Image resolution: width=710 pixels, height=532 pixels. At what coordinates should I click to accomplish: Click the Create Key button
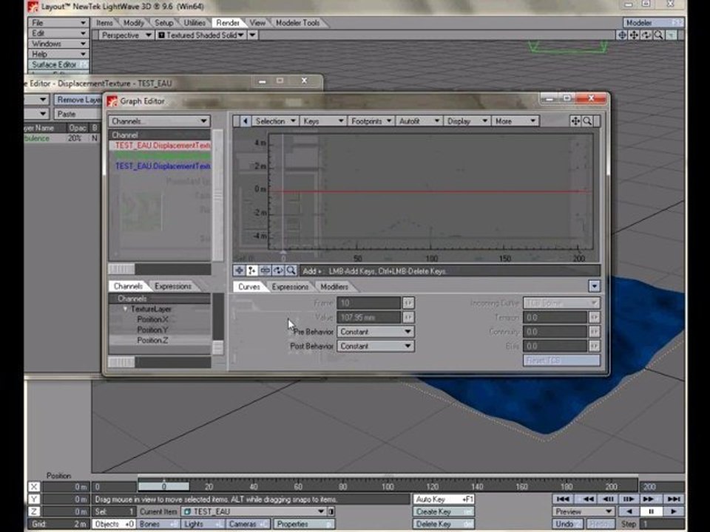(x=444, y=511)
